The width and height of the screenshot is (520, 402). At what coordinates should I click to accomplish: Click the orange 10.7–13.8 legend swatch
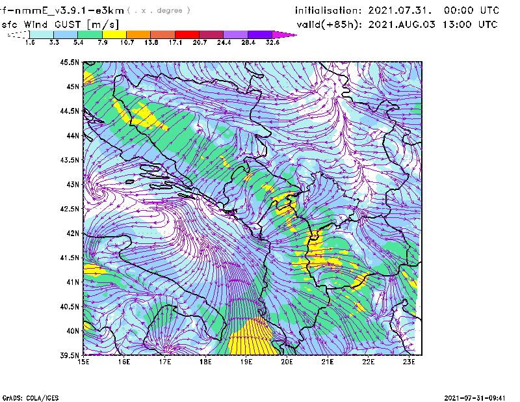(x=138, y=34)
